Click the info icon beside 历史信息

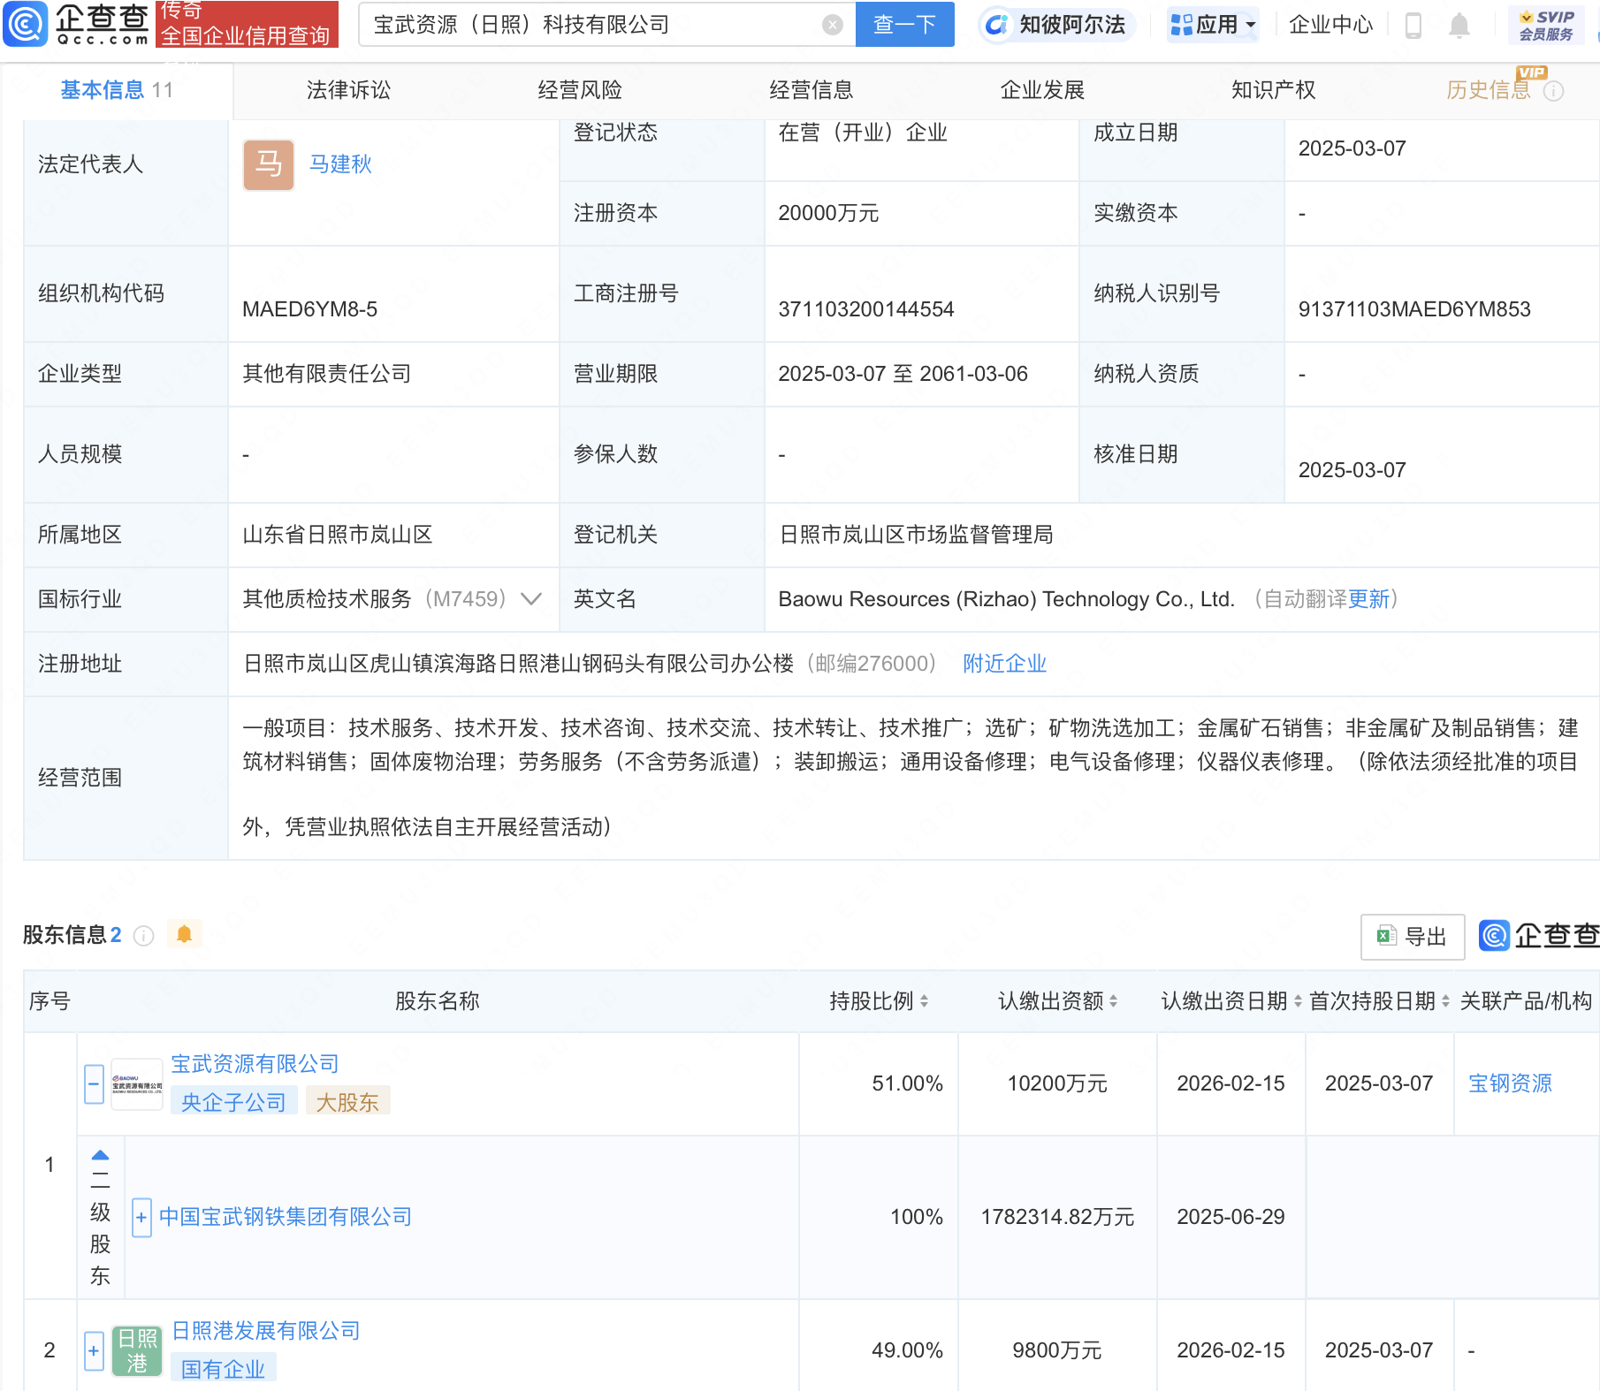pyautogui.click(x=1553, y=91)
